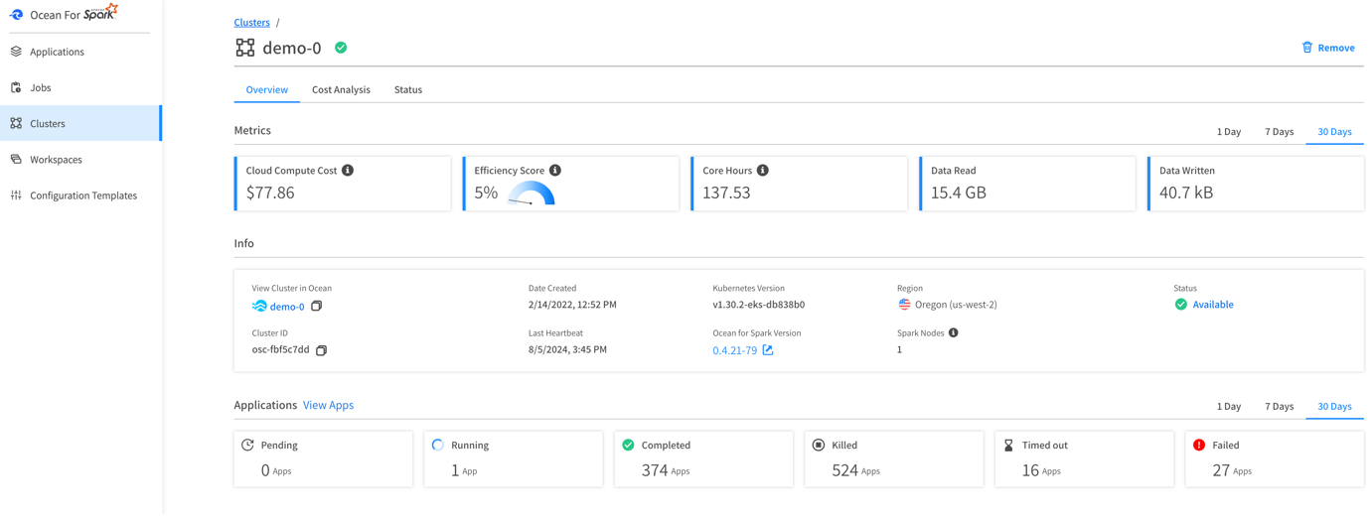Viewport: 1372px width, 518px height.
Task: Select 1 Day for Applications
Action: coord(1229,406)
